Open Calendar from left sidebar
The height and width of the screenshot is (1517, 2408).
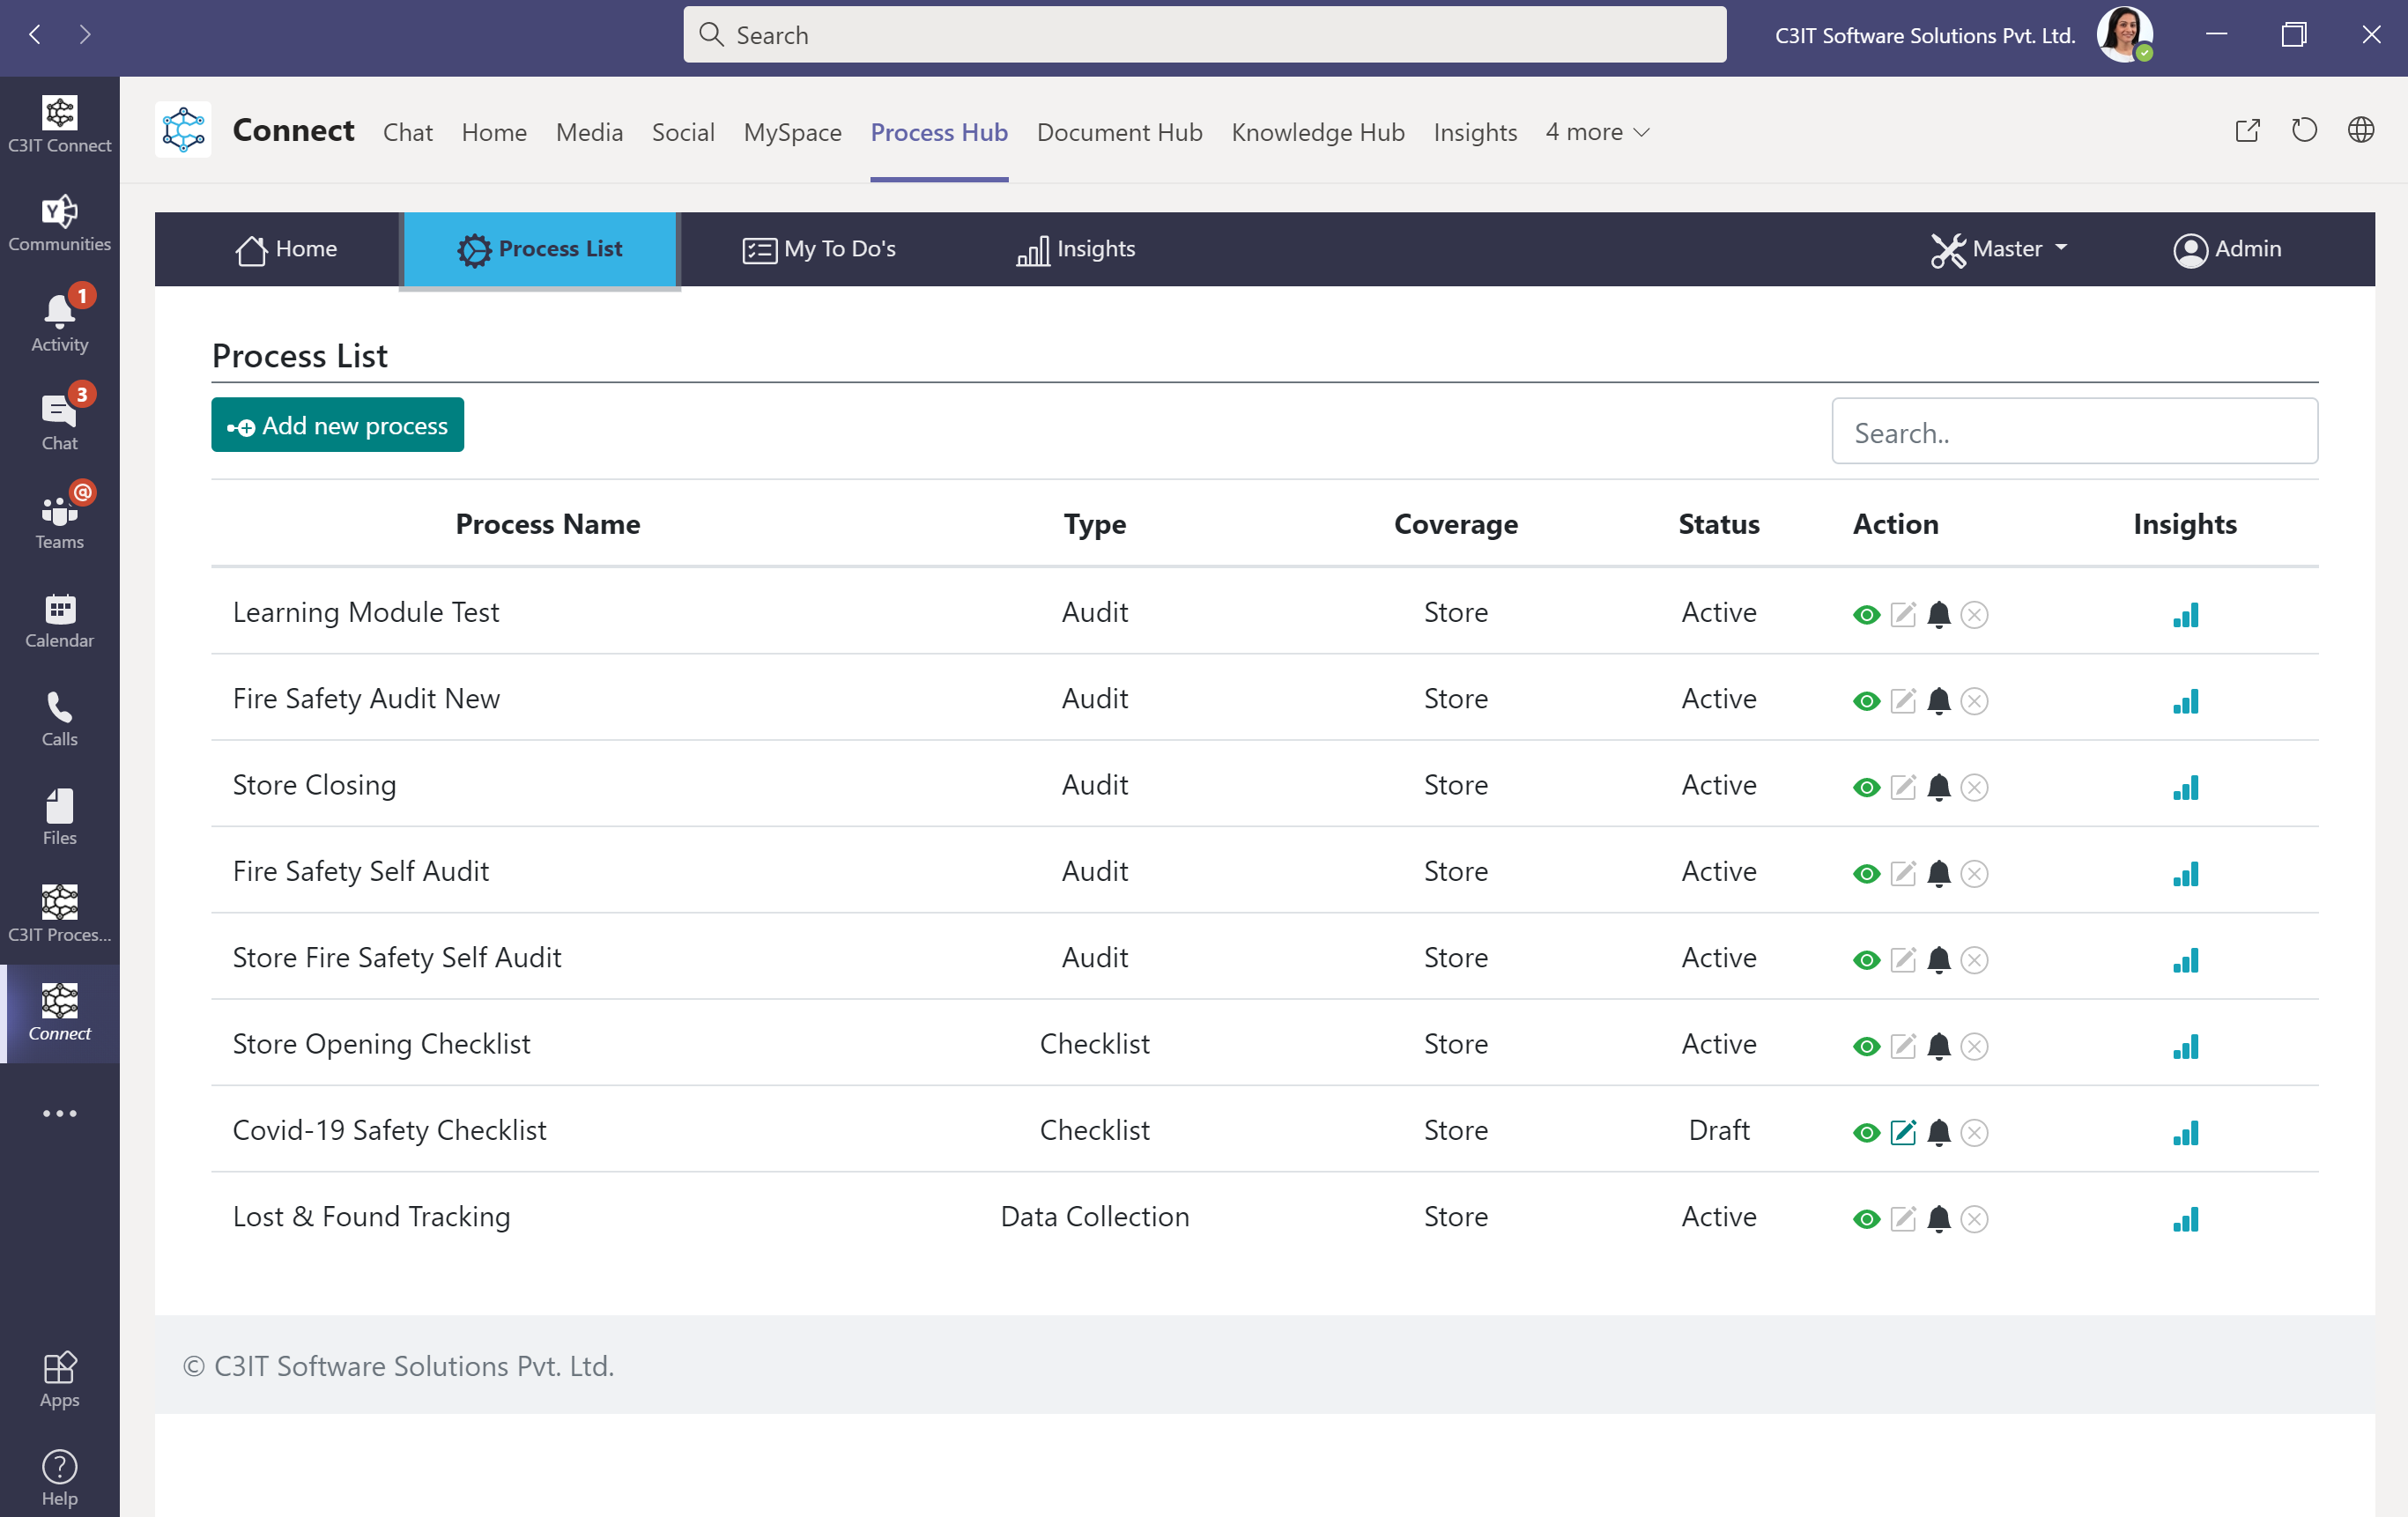[x=59, y=620]
